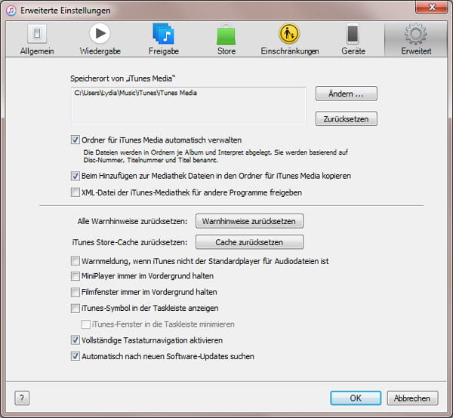Click the Die Dateien werden in Ordnern description
This screenshot has width=453, height=418.
(x=215, y=156)
